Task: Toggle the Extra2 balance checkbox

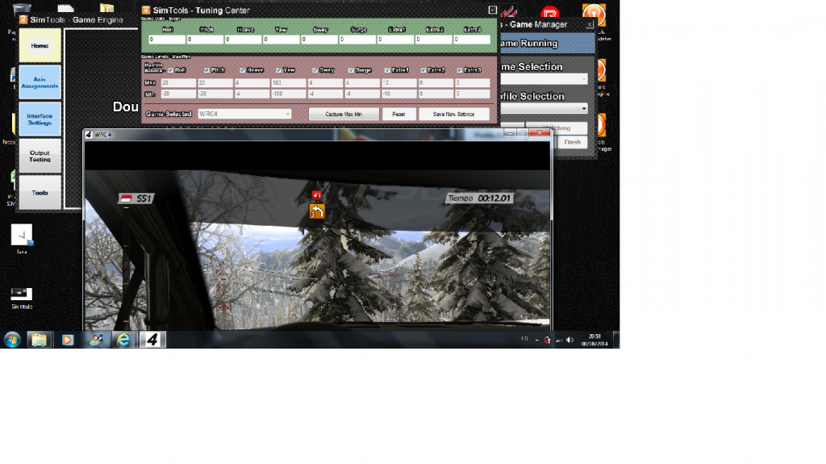Action: pyautogui.click(x=423, y=70)
